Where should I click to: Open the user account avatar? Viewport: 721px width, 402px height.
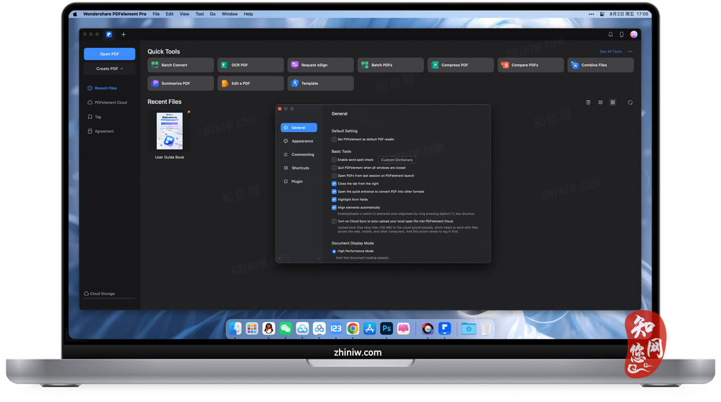[634, 34]
